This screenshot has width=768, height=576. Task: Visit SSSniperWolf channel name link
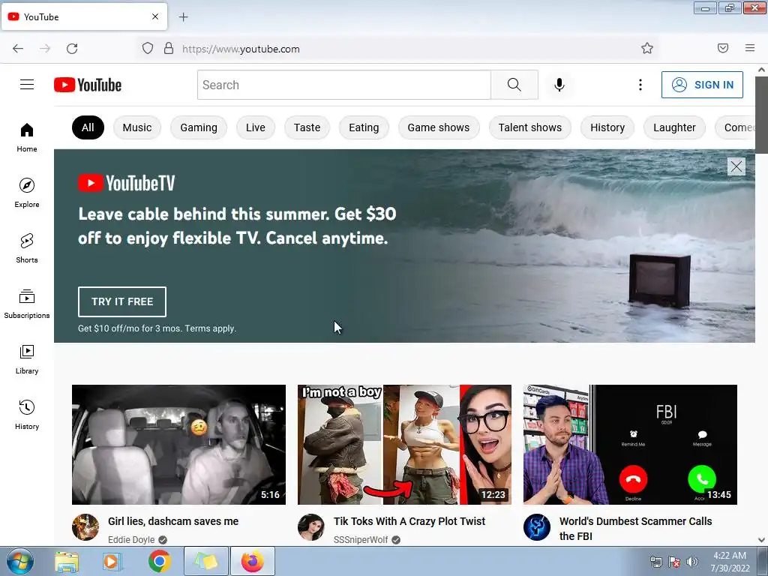coord(361,540)
